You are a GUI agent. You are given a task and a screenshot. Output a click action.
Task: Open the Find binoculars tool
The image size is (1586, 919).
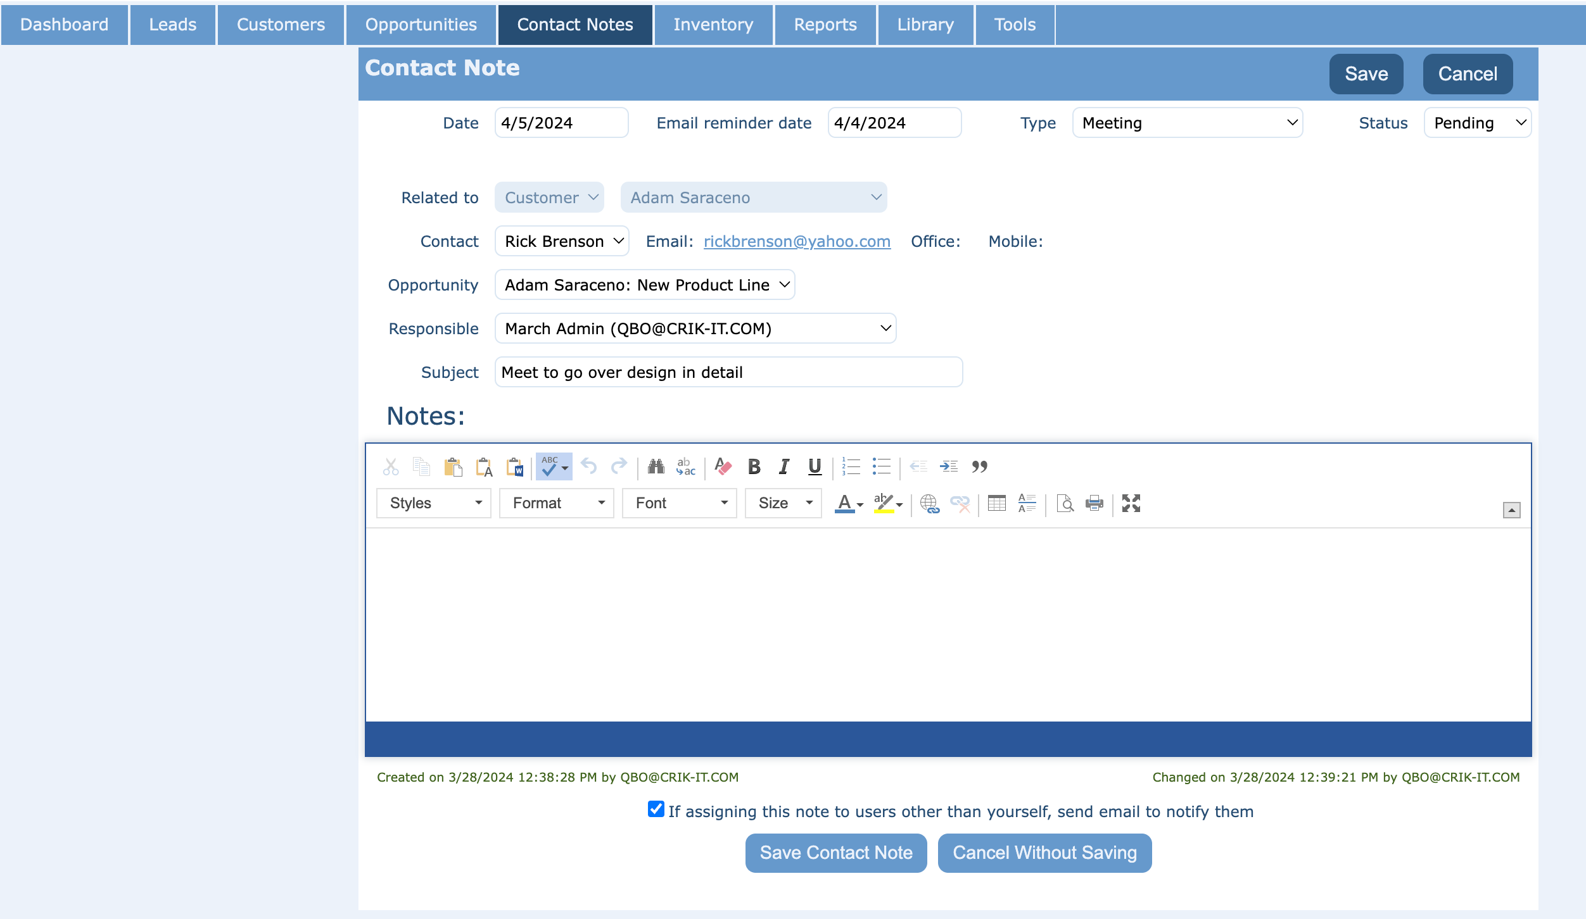(656, 466)
